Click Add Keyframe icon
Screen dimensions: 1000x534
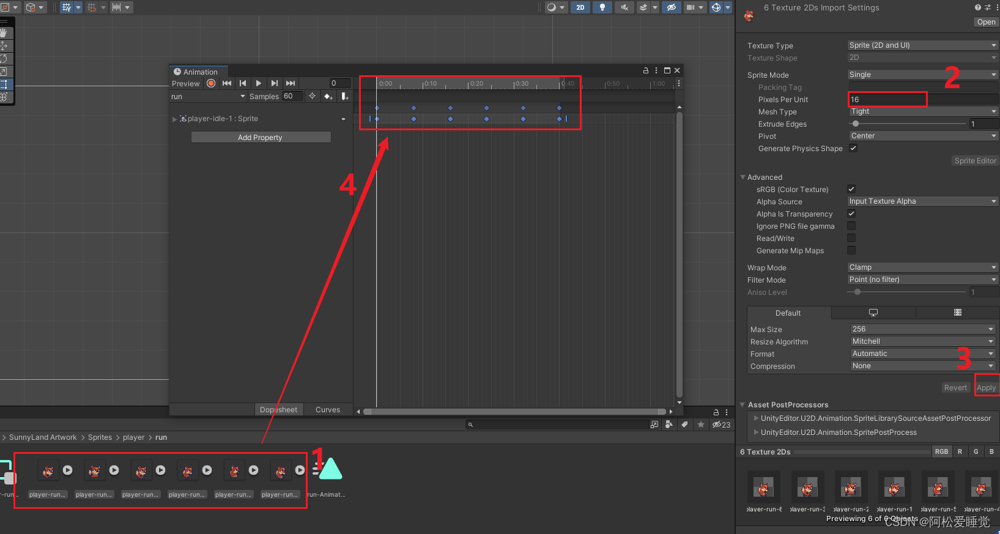pyautogui.click(x=328, y=96)
